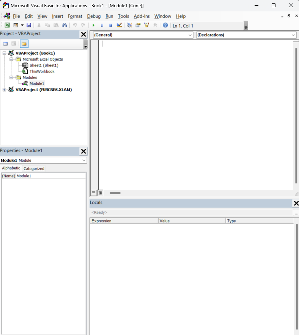Viewport: 299px width, 335px height.
Task: Open the standard toolbar options overflow arrow
Action: coord(246,26)
